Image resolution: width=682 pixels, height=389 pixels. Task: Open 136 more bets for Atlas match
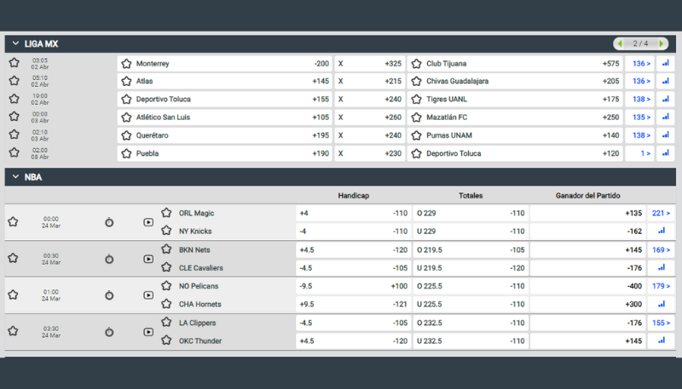point(641,82)
